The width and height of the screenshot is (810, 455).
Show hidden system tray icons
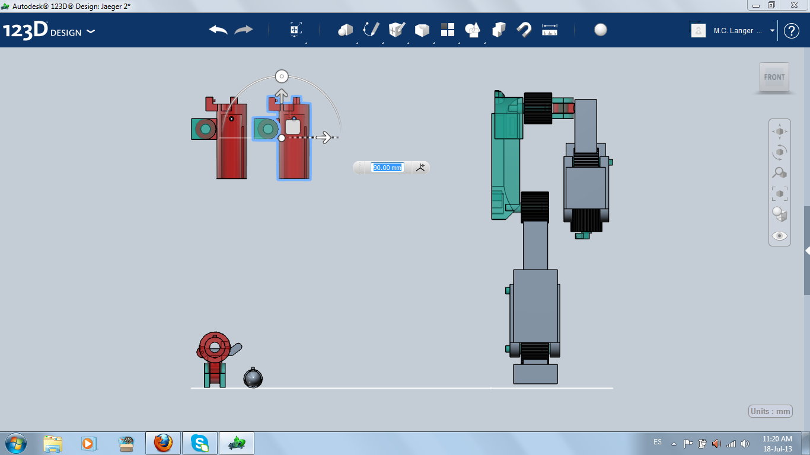tap(674, 443)
